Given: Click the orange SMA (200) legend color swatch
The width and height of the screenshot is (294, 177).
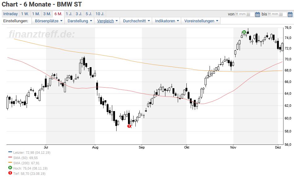Looking at the screenshot, I should point(10,162).
